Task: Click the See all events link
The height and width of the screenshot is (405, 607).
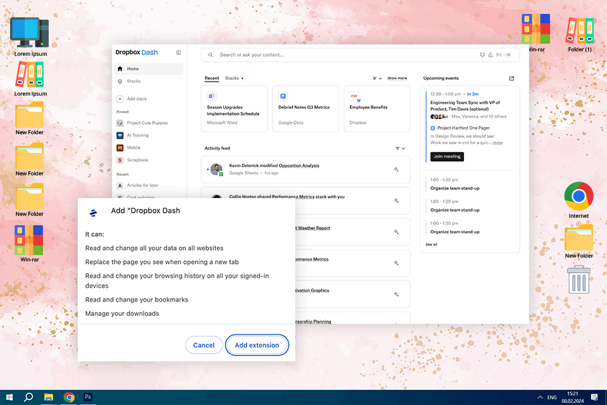Action: pos(431,244)
